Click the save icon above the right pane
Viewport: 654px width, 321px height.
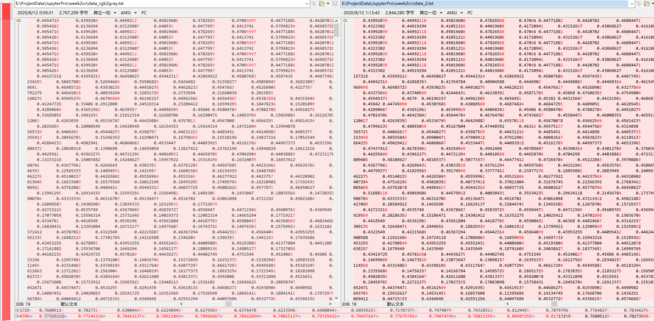[x=653, y=3]
